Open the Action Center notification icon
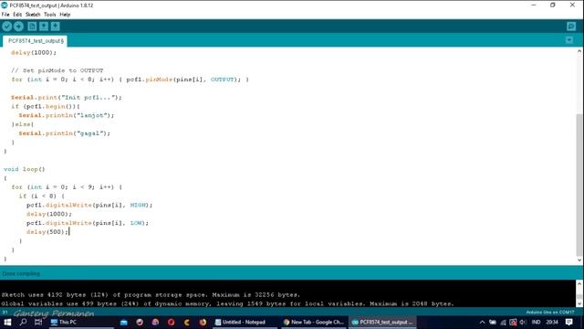Viewport: 584px width, 329px height. pyautogui.click(x=568, y=322)
